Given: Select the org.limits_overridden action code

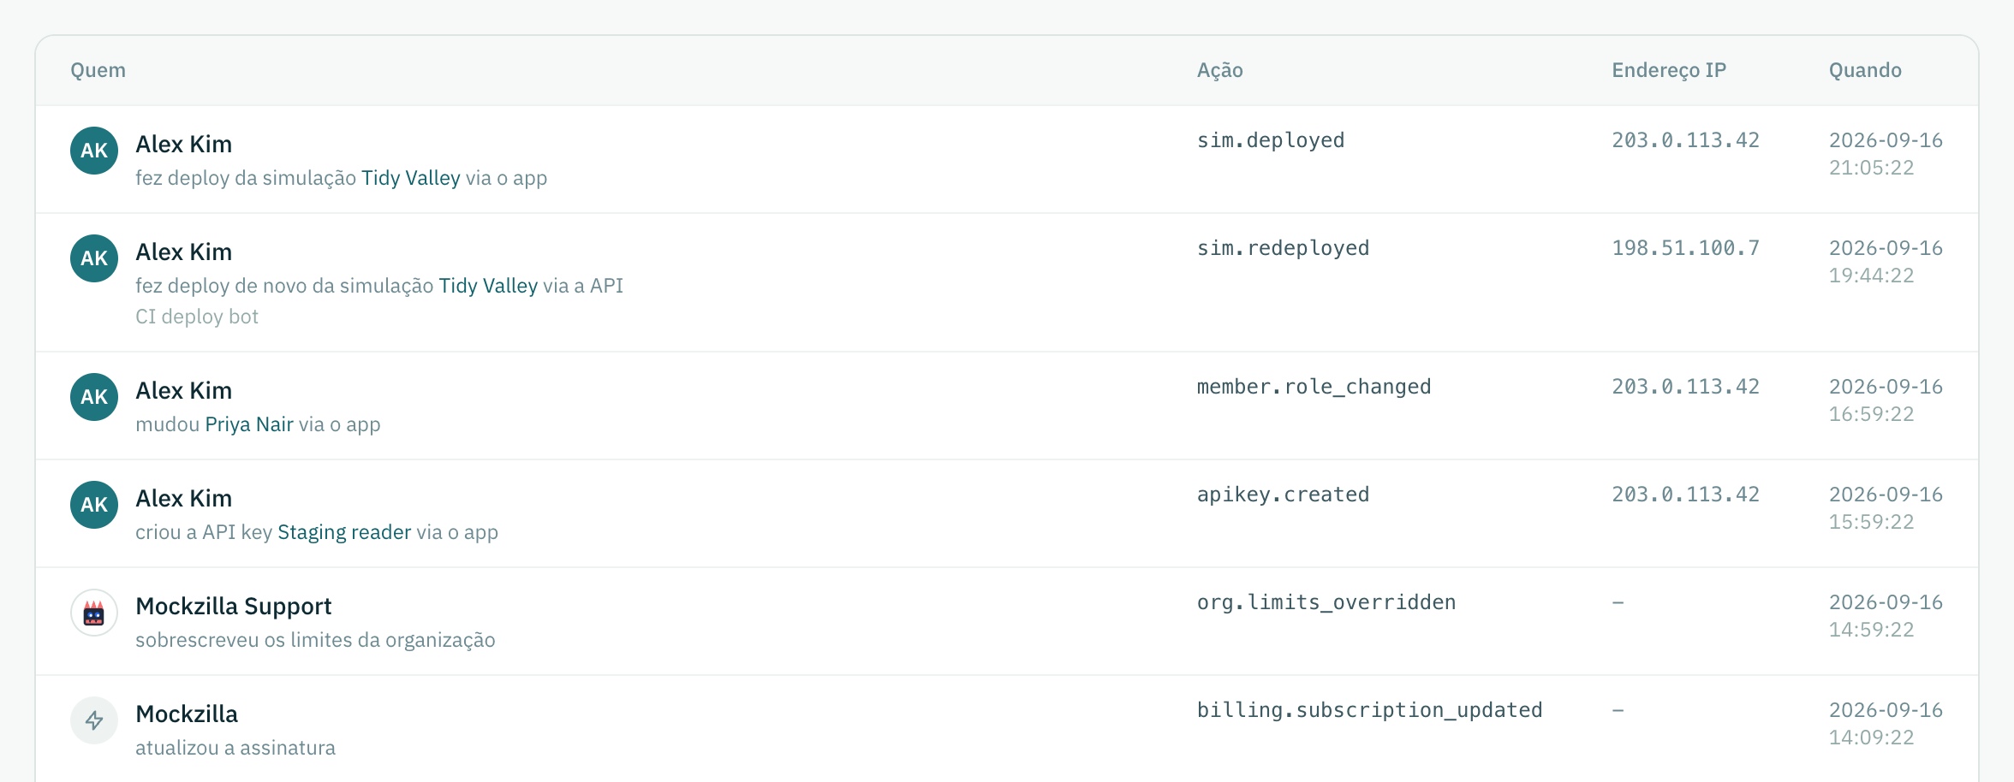Looking at the screenshot, I should pos(1326,602).
